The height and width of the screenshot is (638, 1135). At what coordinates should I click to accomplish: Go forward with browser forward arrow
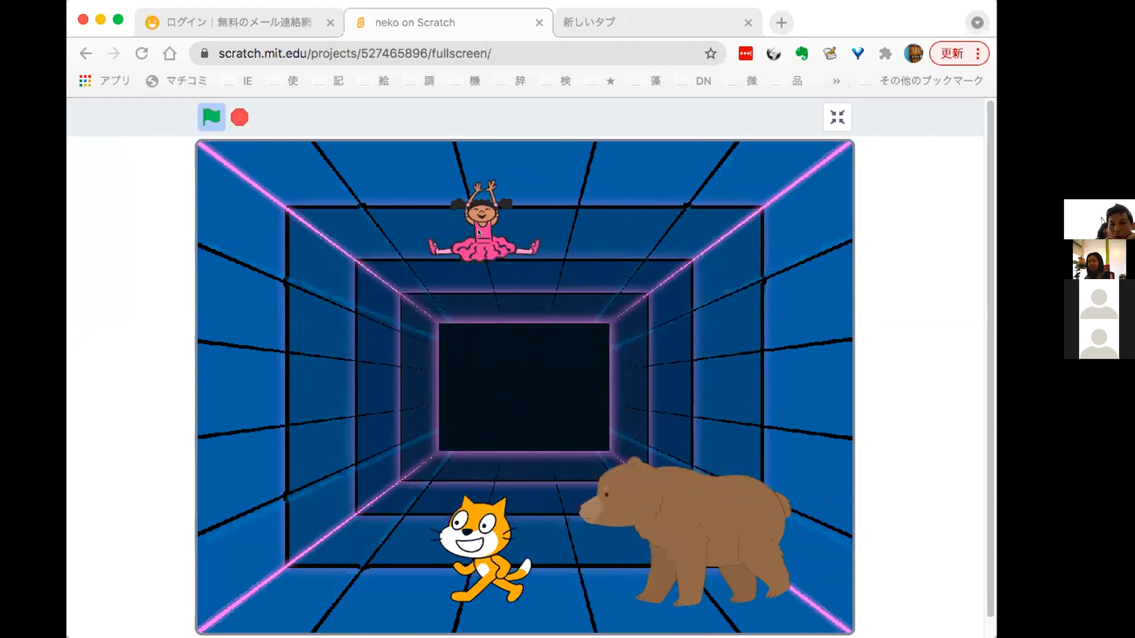(x=114, y=53)
